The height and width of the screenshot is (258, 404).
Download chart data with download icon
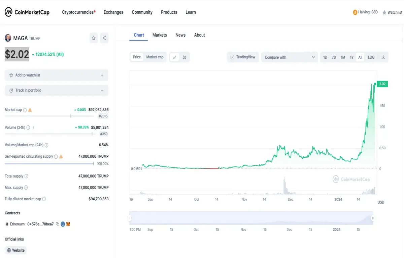coord(383,57)
